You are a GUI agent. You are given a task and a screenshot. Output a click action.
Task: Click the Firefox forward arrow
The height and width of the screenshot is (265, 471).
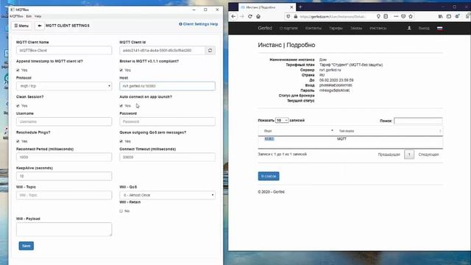click(x=242, y=16)
